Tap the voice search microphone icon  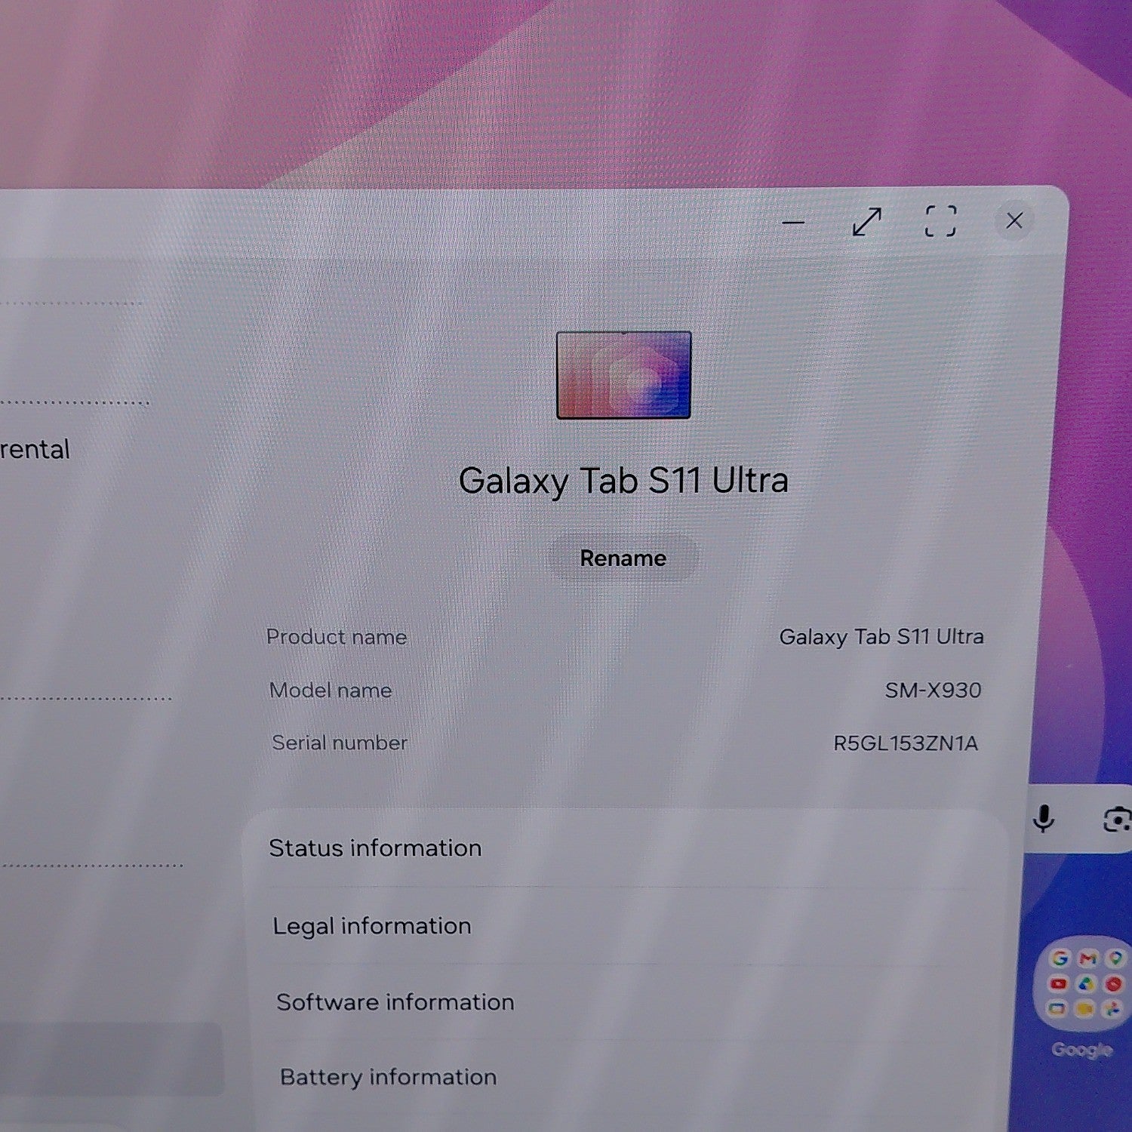coord(1044,819)
